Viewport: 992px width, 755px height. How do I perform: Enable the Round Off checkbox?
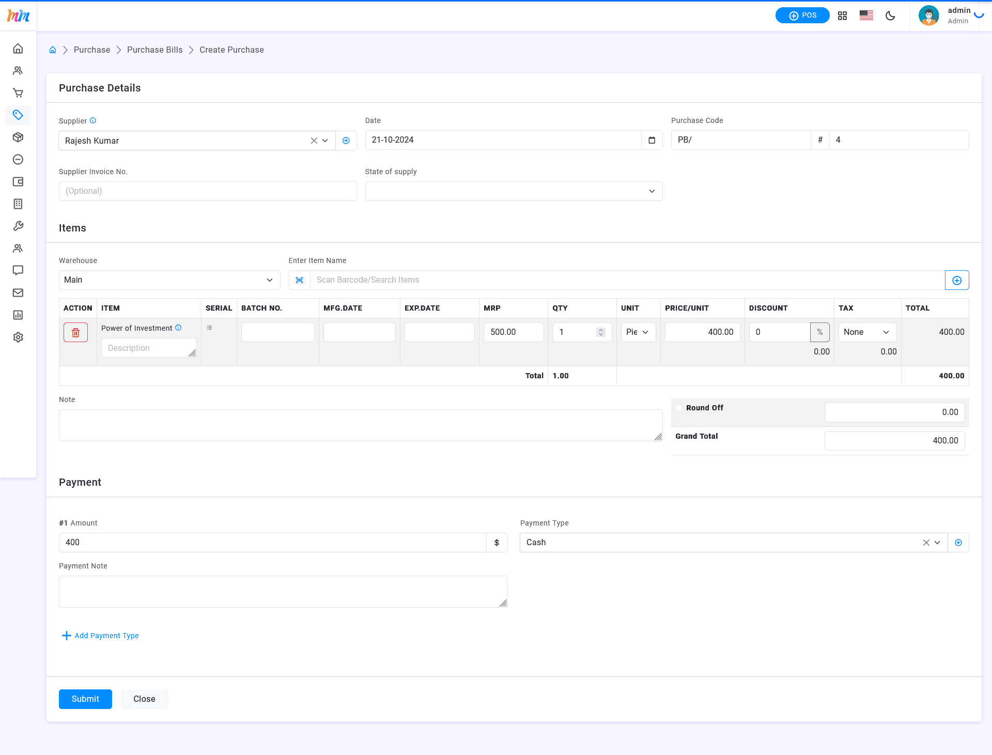point(679,408)
